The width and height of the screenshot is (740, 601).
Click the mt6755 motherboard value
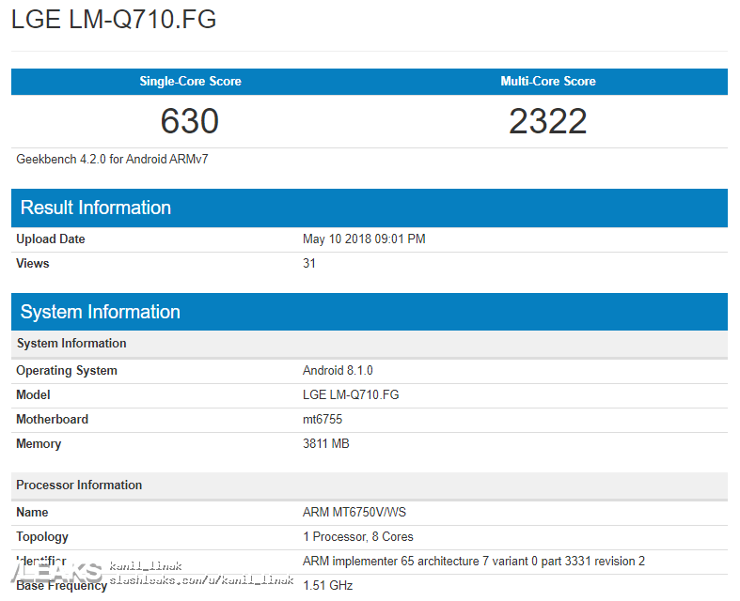[323, 420]
